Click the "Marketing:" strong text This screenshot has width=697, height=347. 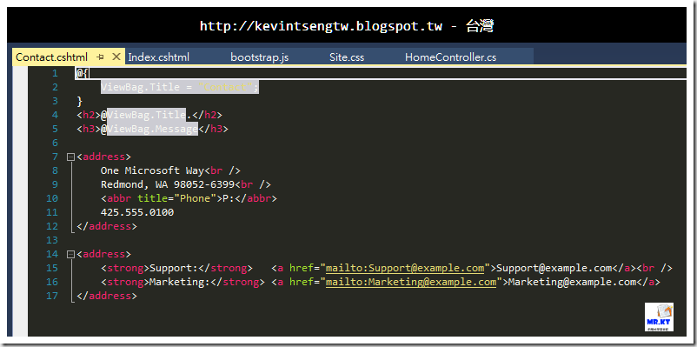click(180, 282)
